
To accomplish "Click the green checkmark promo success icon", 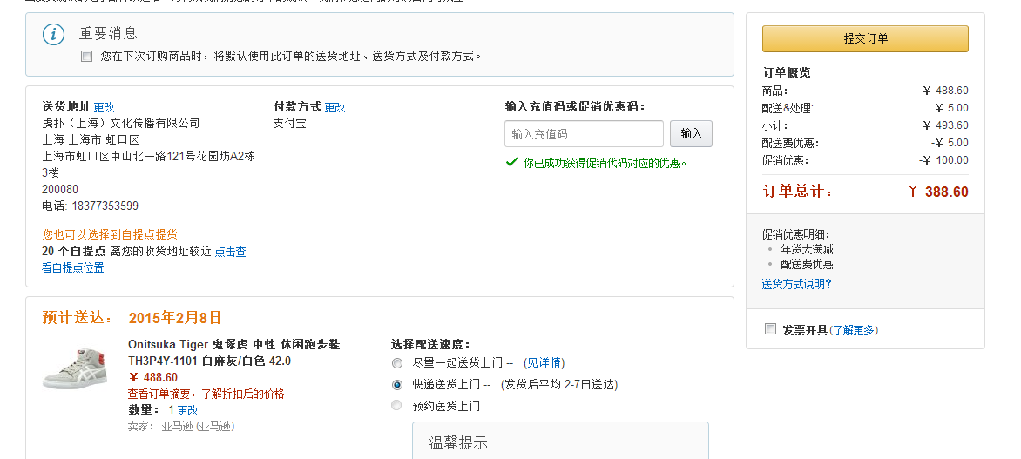I will tap(511, 162).
